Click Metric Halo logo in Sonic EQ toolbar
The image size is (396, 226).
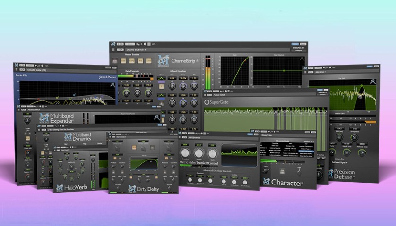coord(17,65)
